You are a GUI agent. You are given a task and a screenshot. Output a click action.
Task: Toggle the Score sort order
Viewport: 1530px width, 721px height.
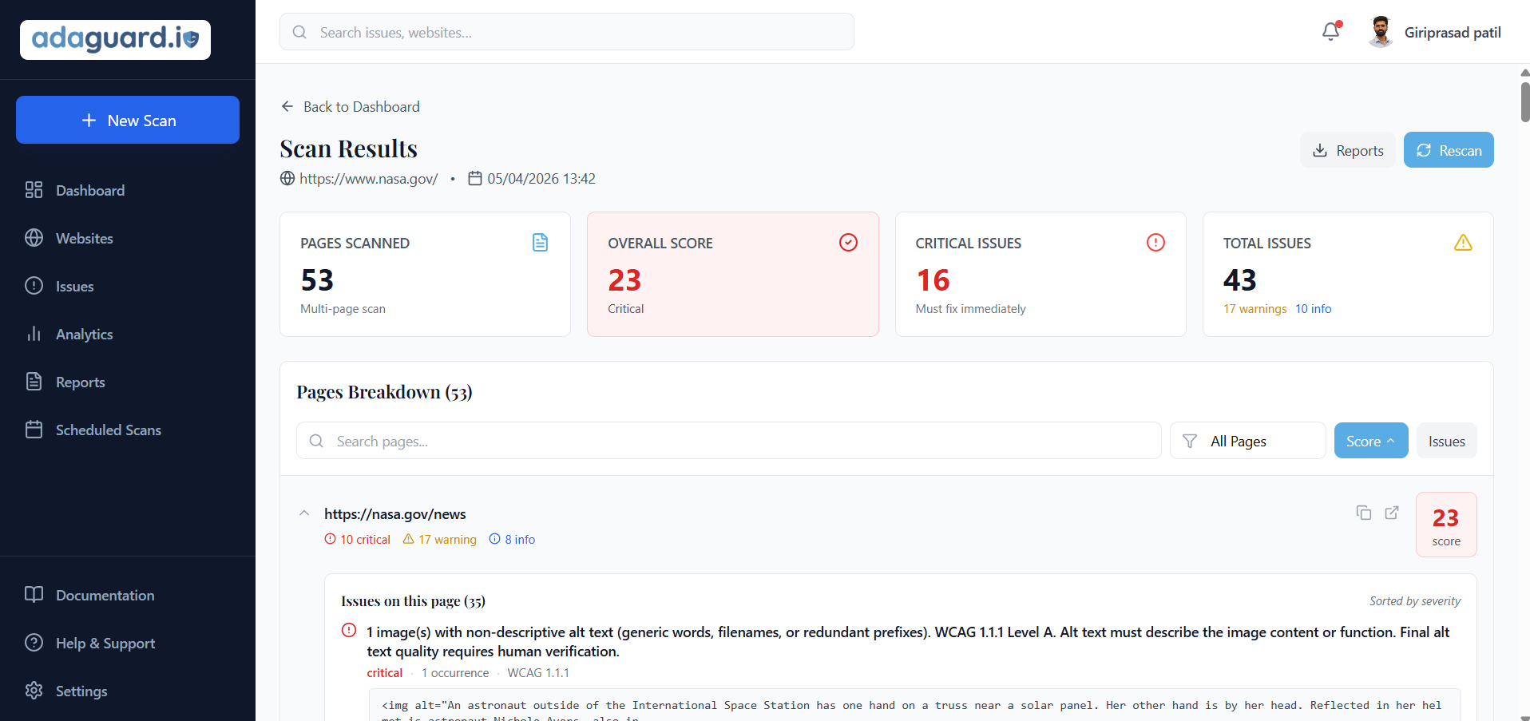click(x=1370, y=441)
